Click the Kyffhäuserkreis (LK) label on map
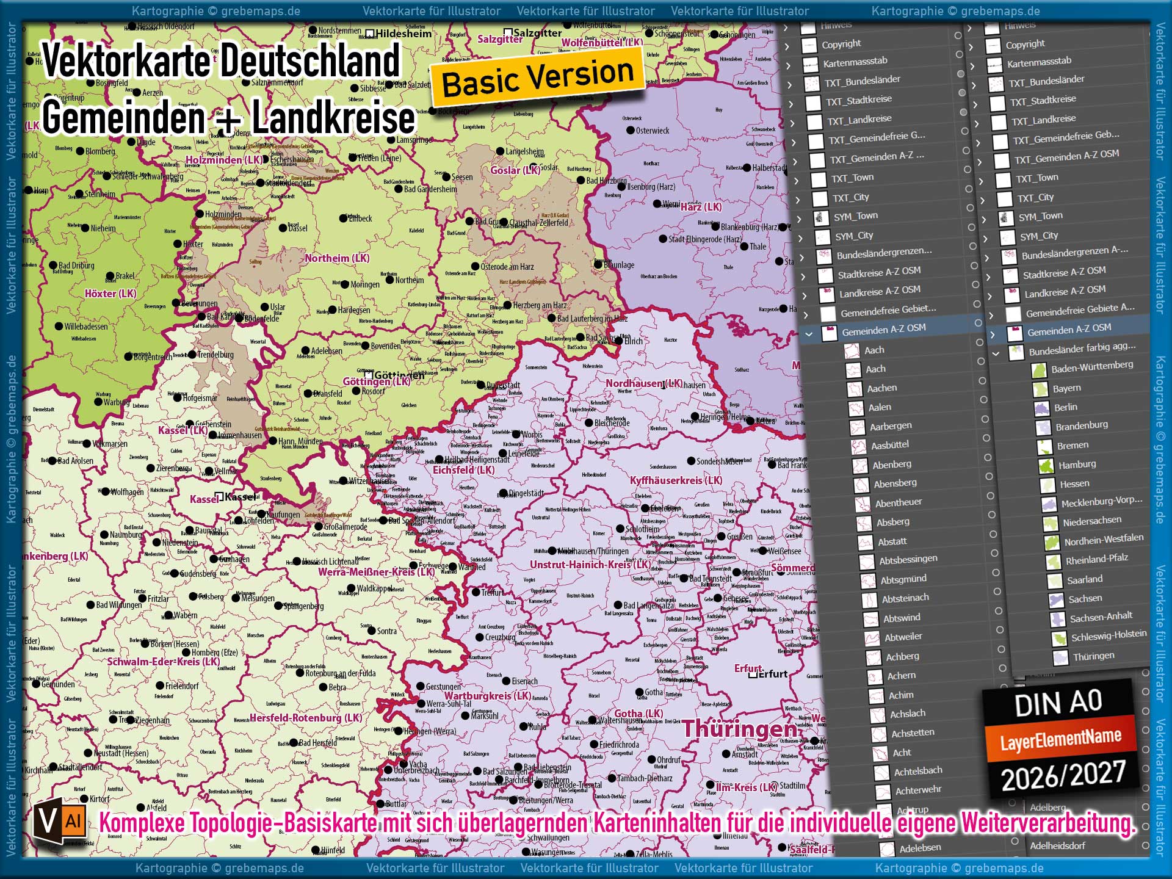This screenshot has width=1172, height=879. pos(676,480)
